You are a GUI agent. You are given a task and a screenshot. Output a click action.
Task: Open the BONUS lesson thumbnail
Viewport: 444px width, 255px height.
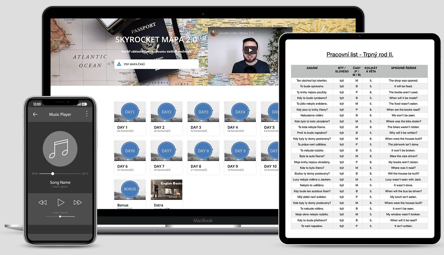(x=130, y=190)
